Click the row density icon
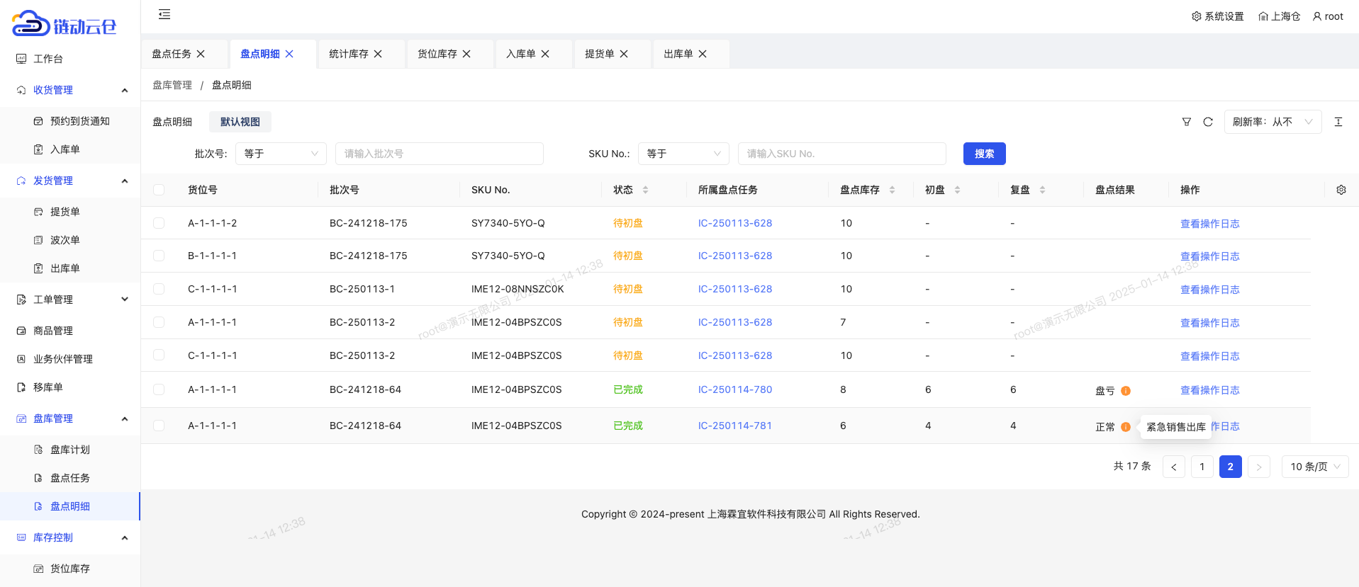 [1338, 122]
